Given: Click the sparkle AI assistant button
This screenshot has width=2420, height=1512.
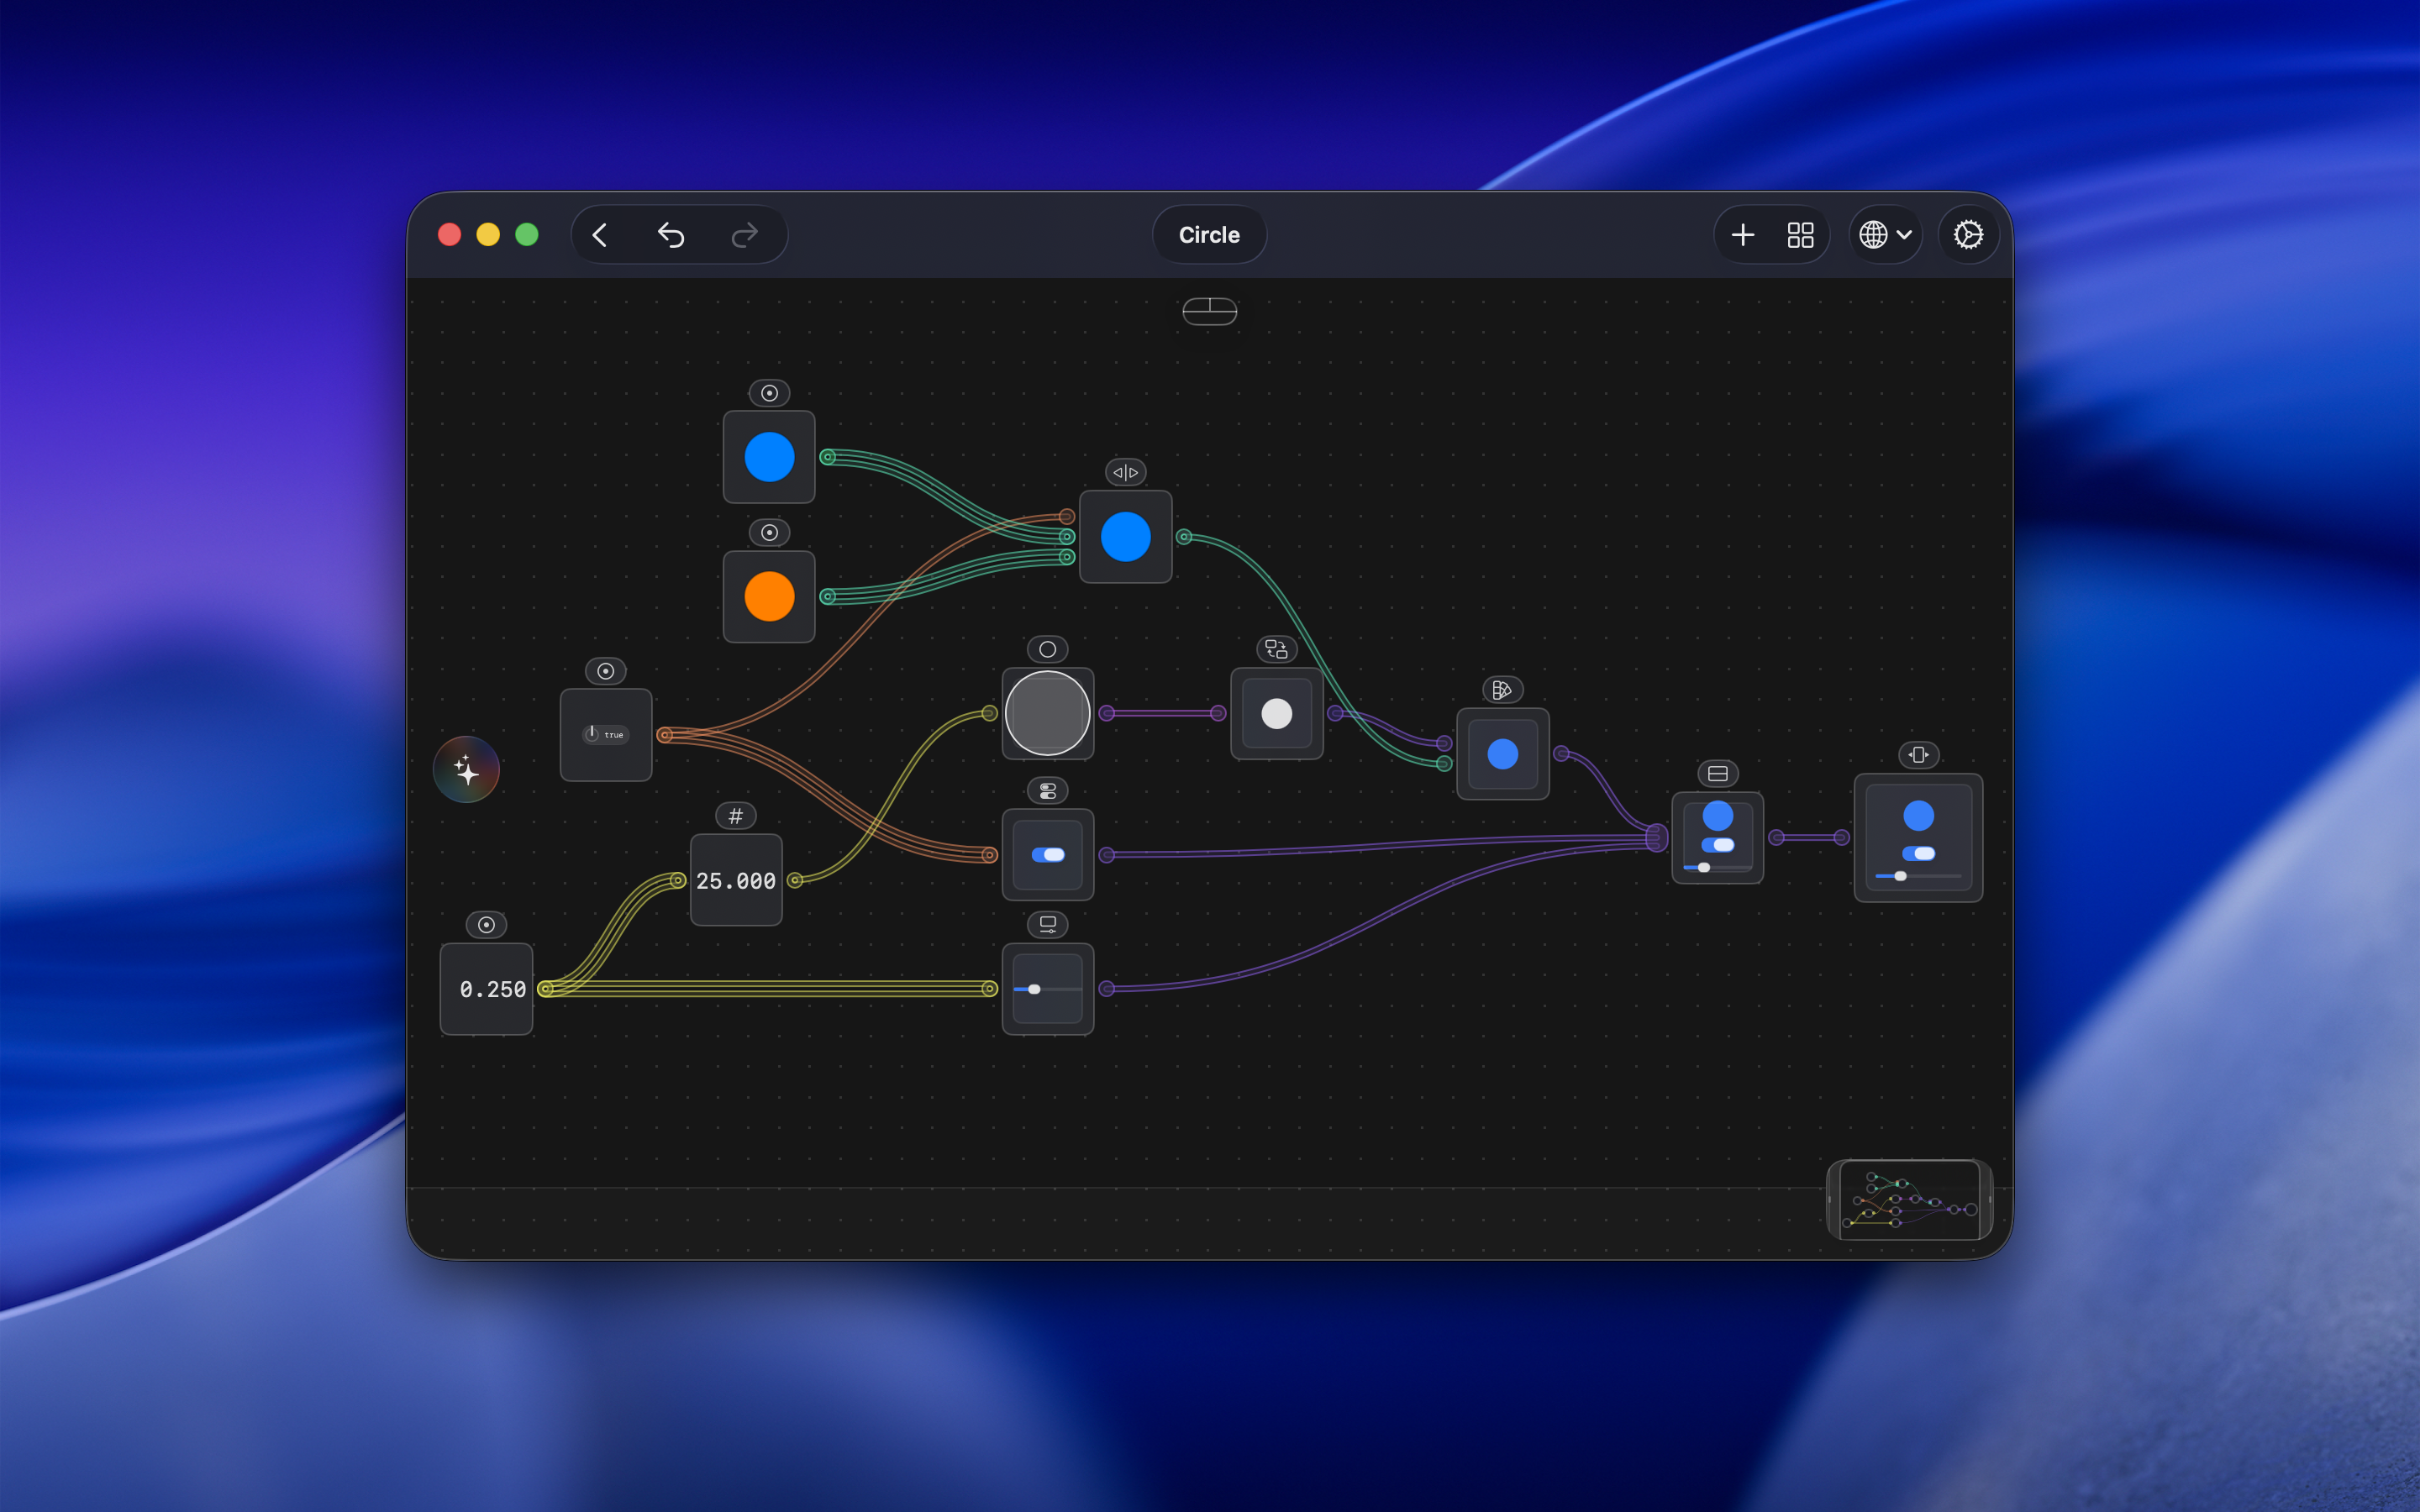Looking at the screenshot, I should click(466, 769).
